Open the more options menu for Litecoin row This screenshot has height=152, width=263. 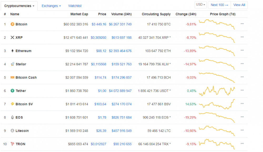click(242, 130)
